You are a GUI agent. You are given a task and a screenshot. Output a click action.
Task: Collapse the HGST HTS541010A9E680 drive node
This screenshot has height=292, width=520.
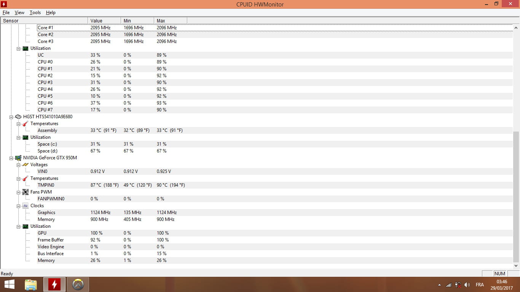pyautogui.click(x=11, y=117)
